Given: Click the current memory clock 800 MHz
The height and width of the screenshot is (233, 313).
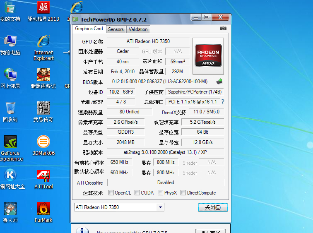Looking at the screenshot, I should coord(166,162).
